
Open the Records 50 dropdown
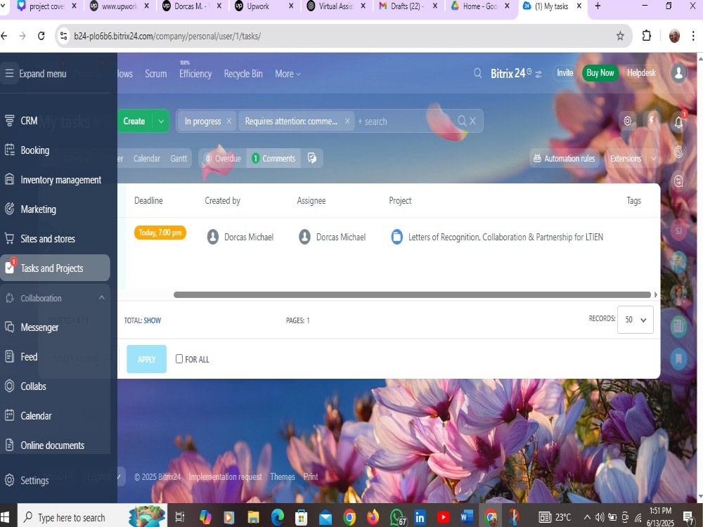[636, 320]
